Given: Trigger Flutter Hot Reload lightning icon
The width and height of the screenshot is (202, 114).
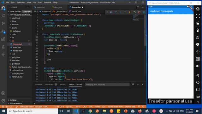Looking at the screenshot, I should (x=130, y=12).
